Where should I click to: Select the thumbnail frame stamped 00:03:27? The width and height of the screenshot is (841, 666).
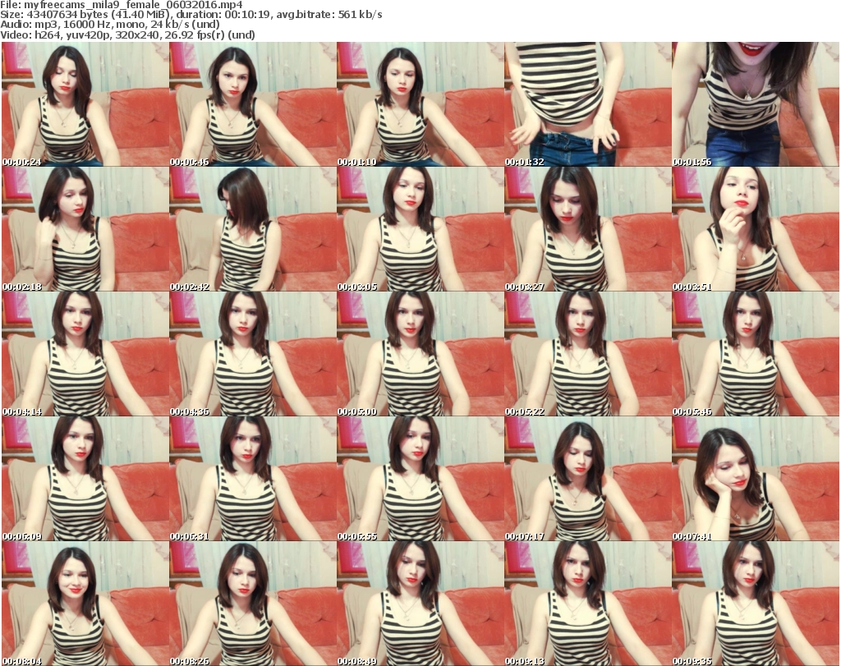(x=588, y=229)
